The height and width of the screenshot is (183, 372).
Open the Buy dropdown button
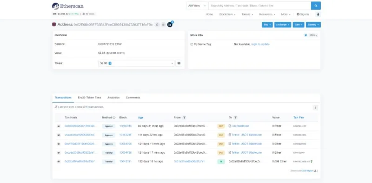click(267, 25)
